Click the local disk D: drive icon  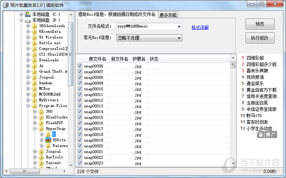[28, 20]
